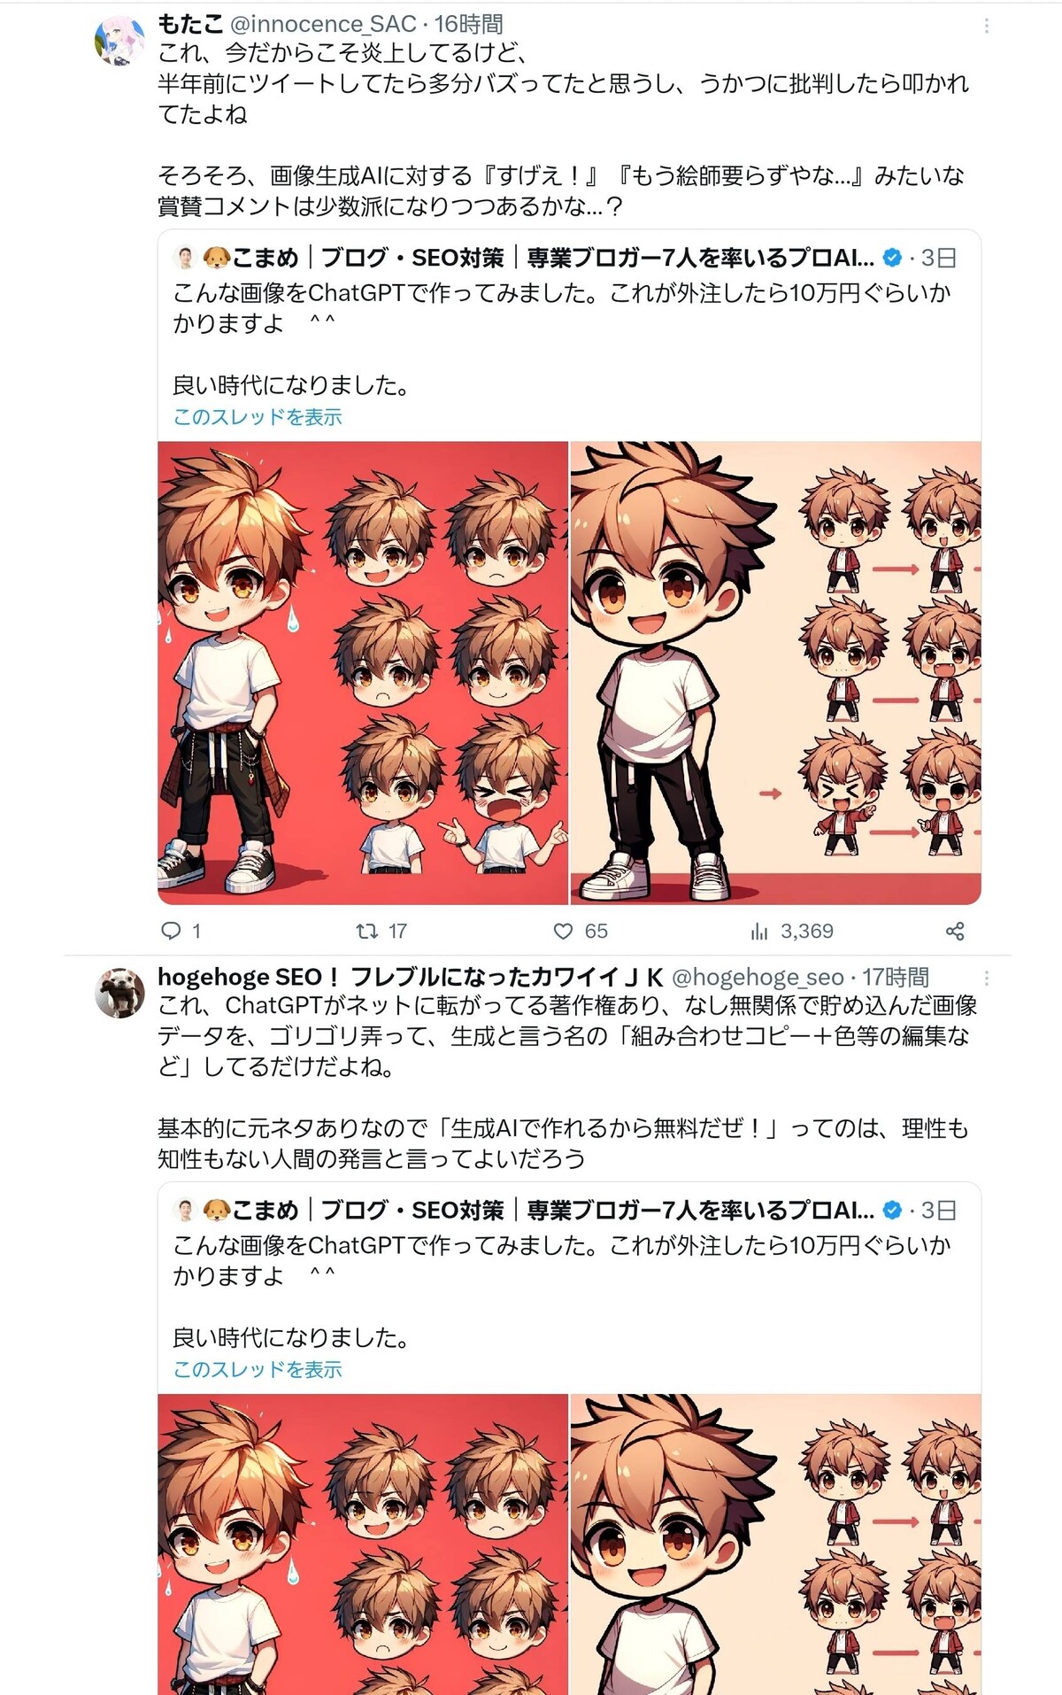Like the もたこ tweet with heart icon
This screenshot has height=1695, width=1062.
[x=563, y=931]
